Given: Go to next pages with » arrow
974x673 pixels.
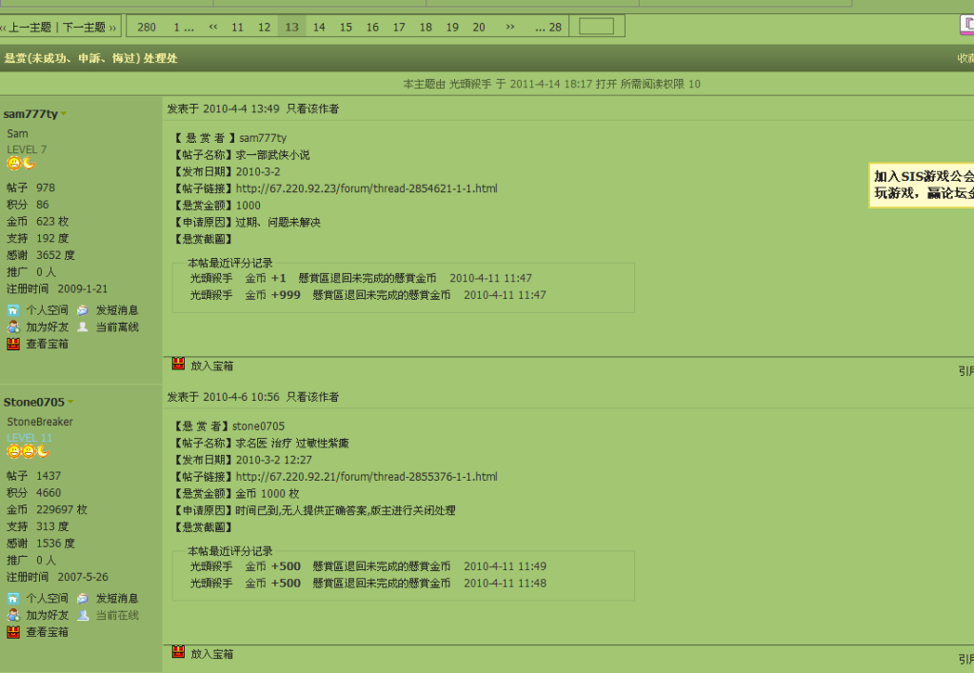Looking at the screenshot, I should [x=510, y=27].
